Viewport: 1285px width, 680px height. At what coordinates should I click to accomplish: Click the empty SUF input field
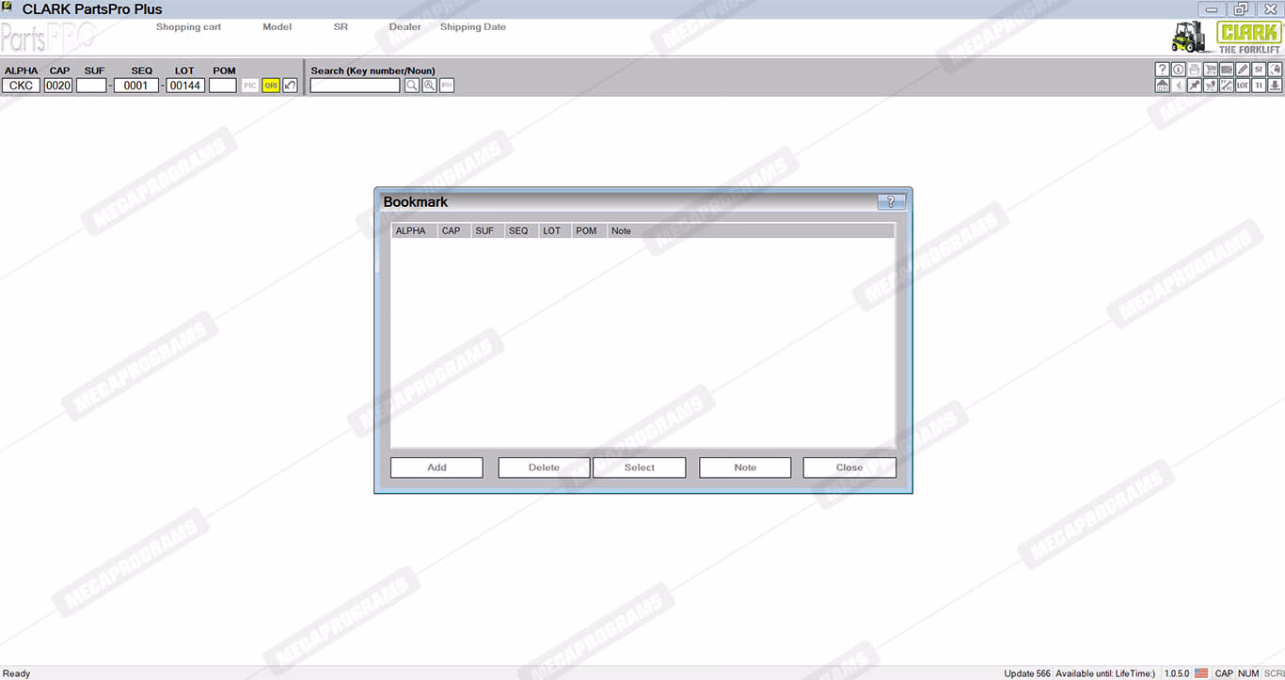tap(91, 86)
